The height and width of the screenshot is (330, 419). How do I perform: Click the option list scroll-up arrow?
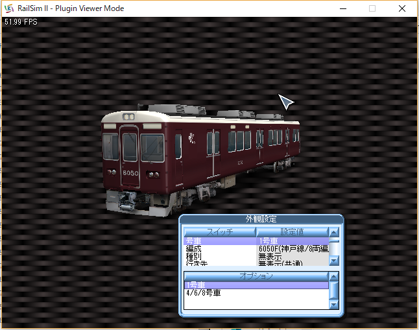click(x=334, y=277)
